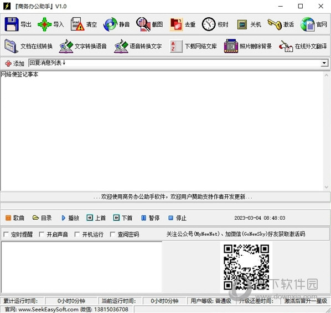Image resolution: width=331 pixels, height=313 pixels.
Task: Click the 导入 import green arrows icon
Action: pyautogui.click(x=44, y=24)
